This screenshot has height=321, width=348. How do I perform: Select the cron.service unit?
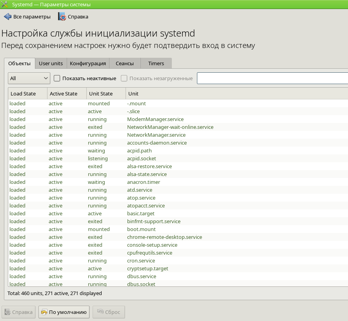(178, 260)
